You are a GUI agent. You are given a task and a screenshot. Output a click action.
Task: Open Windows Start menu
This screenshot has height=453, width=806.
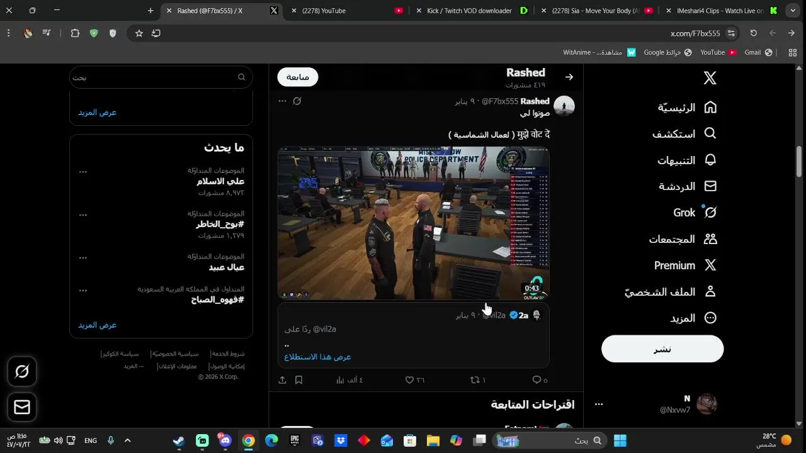coord(620,440)
